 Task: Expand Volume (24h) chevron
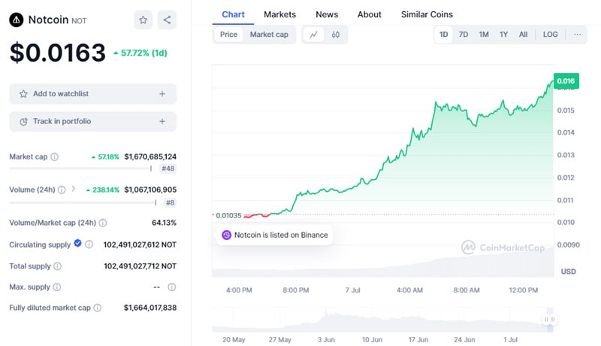coord(74,189)
